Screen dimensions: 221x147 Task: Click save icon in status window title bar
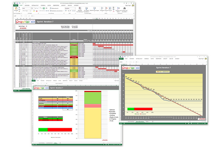pyautogui.click(x=35, y=79)
